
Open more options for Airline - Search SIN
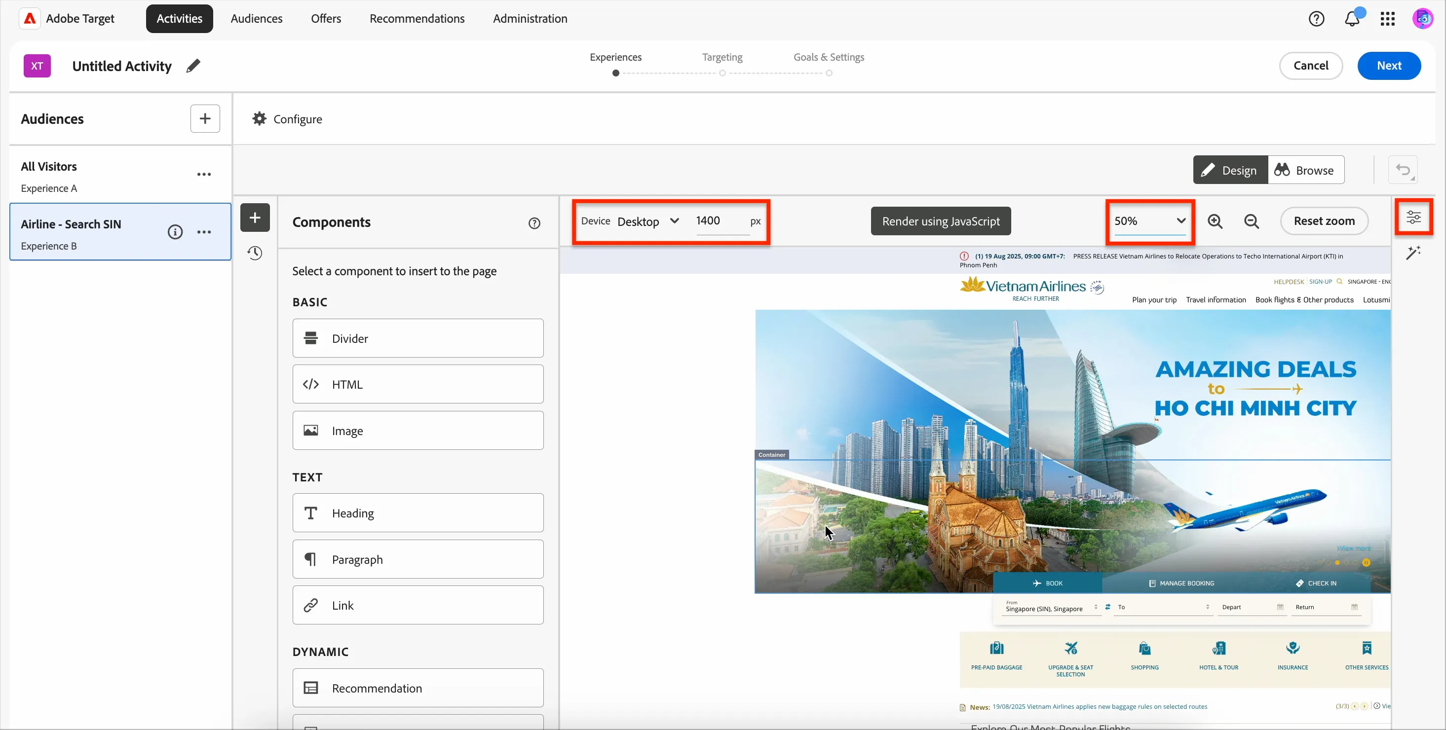coord(204,232)
